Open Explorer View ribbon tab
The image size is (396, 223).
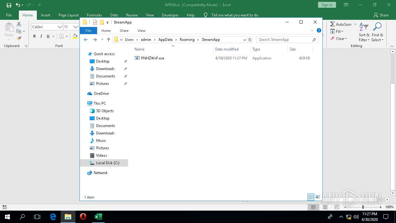click(141, 31)
